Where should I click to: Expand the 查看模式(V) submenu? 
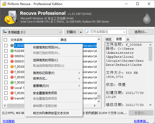click(57, 86)
